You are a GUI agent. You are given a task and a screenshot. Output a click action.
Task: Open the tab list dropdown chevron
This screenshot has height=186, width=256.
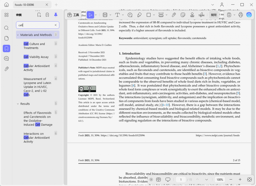click(212, 5)
